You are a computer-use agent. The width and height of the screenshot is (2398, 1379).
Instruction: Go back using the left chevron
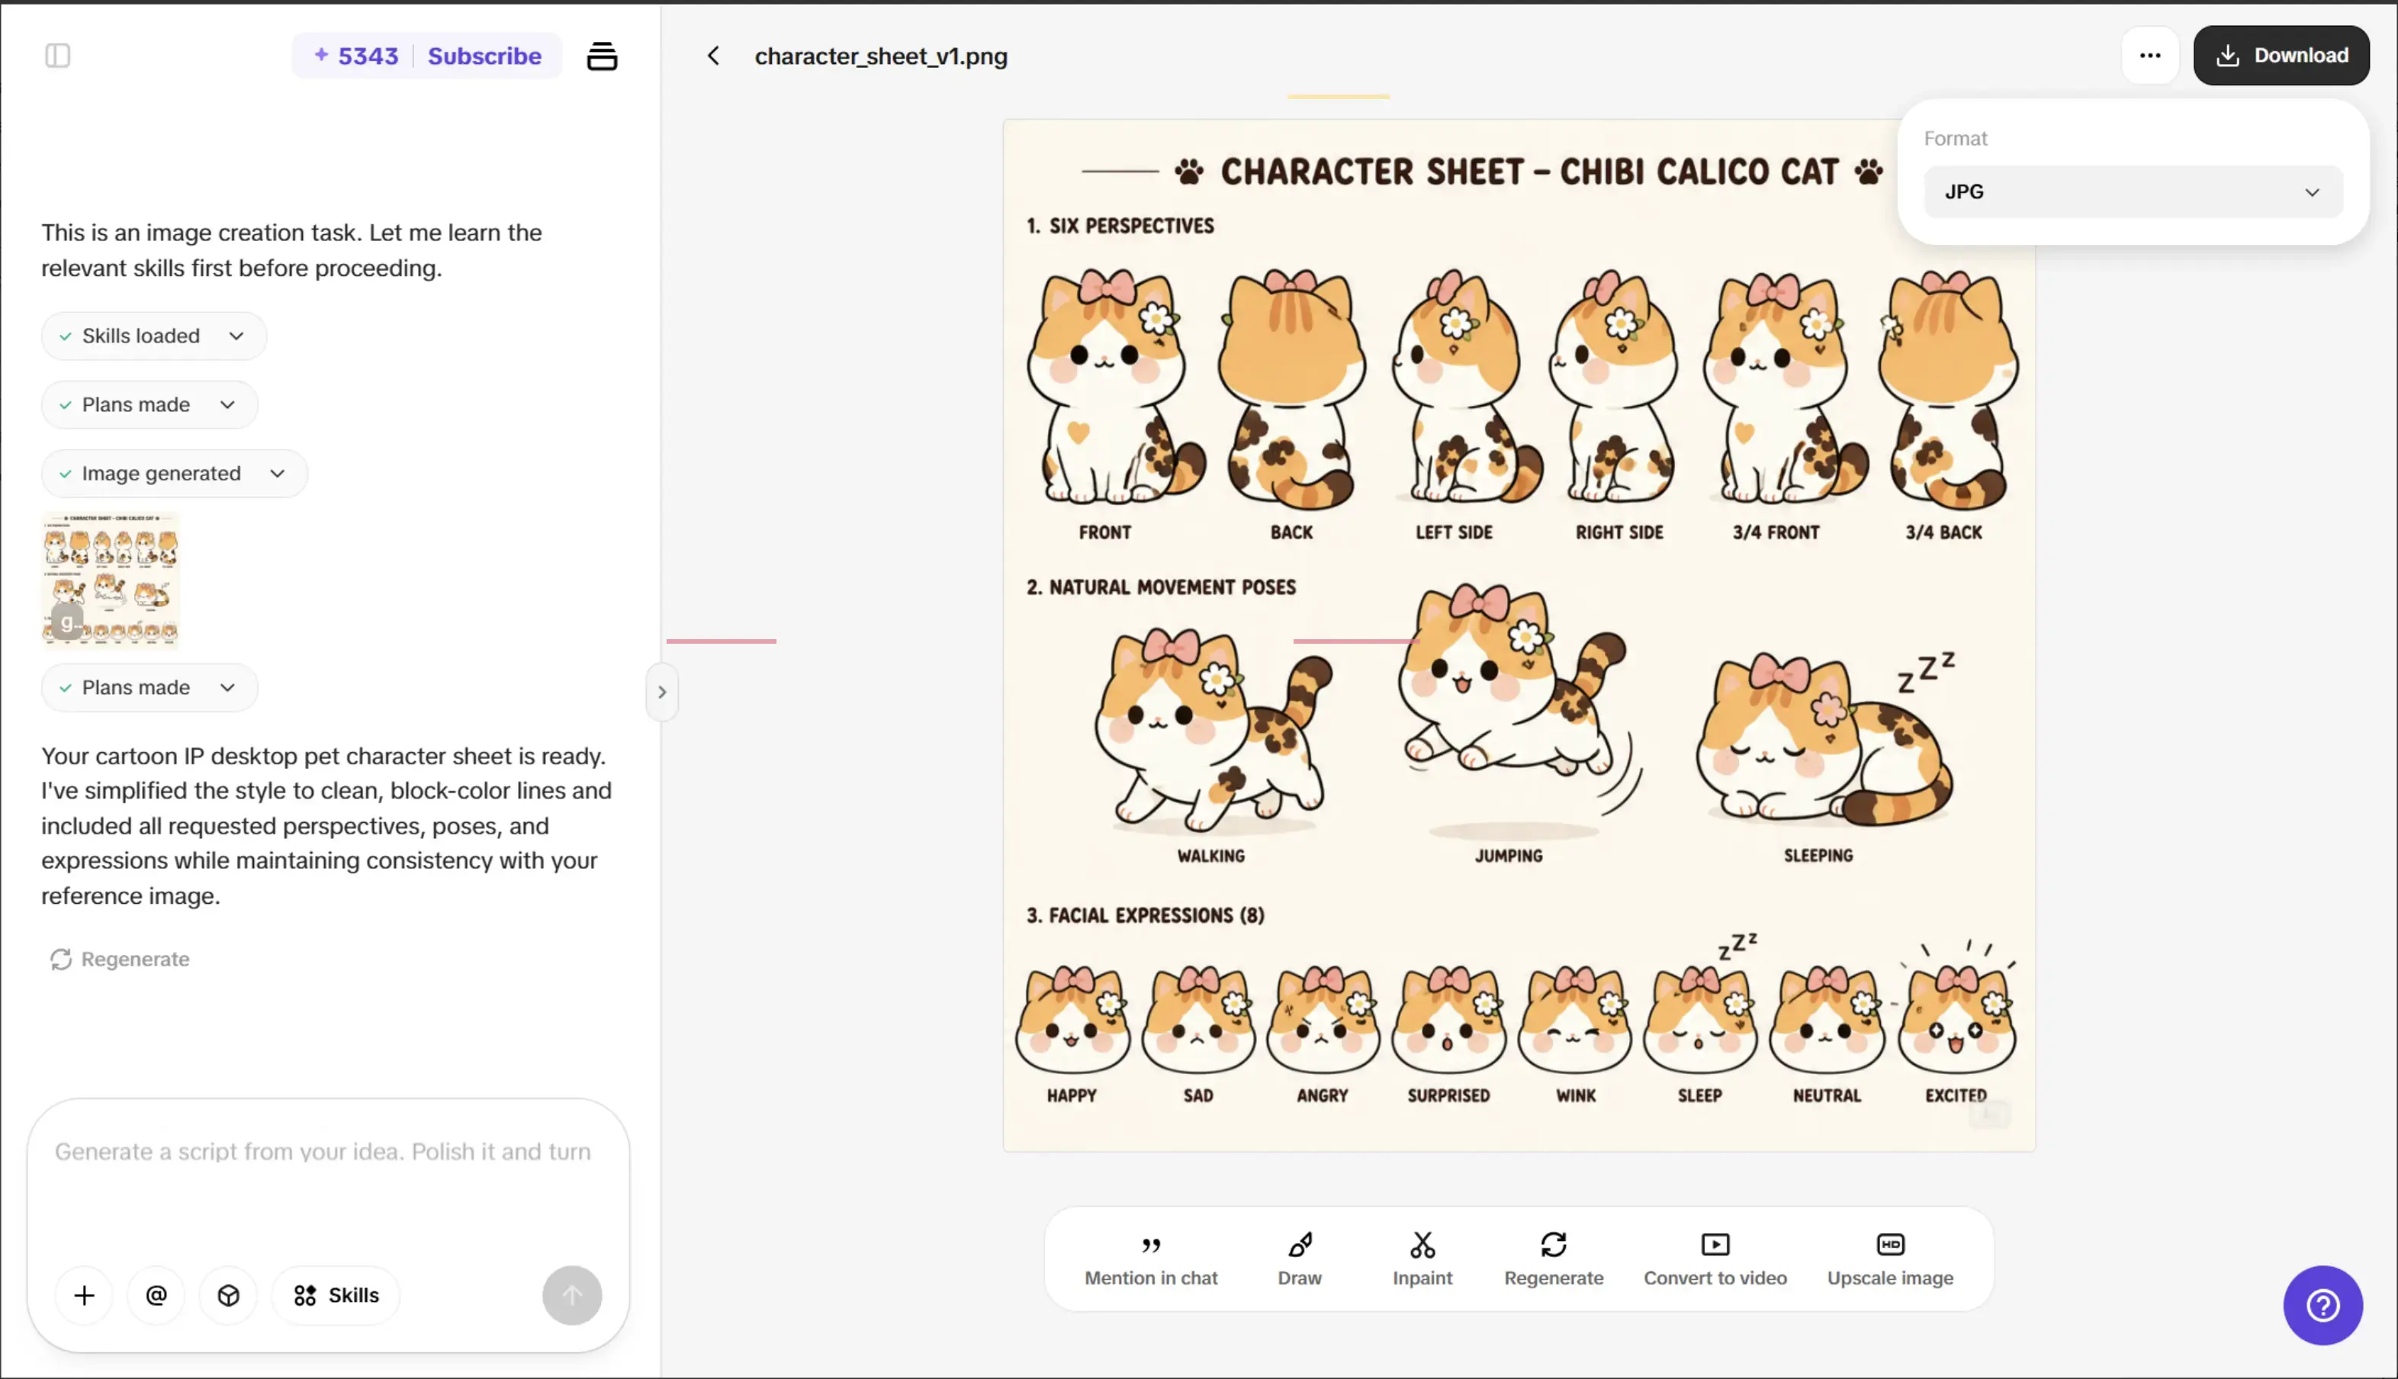pos(713,56)
